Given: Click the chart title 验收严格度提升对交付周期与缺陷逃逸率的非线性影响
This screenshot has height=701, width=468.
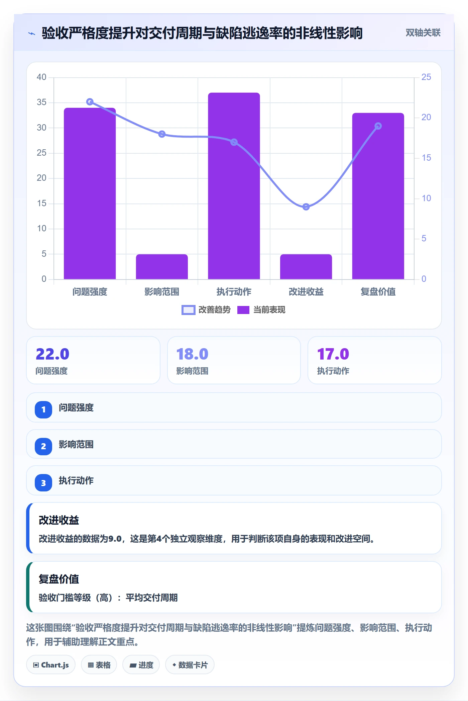Looking at the screenshot, I should [x=202, y=33].
